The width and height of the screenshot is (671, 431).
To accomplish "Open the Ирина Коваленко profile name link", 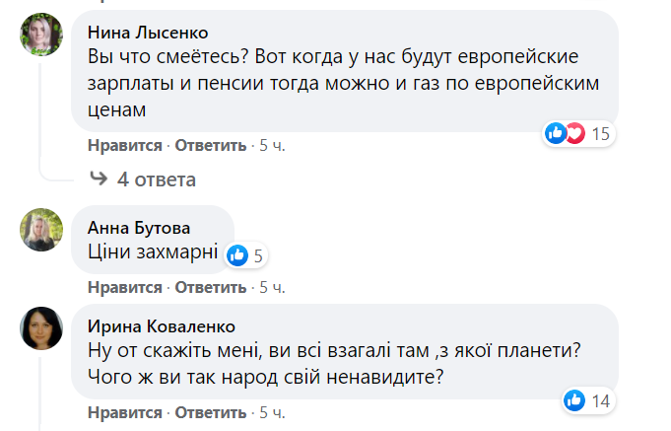I will 162,326.
